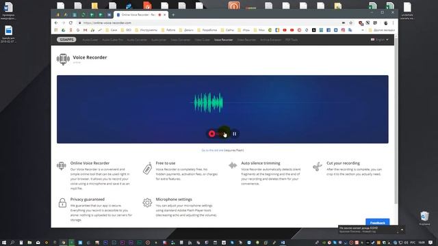Open the Игры bookmarks folder
Screen dimensions: 438x246
click(244, 30)
